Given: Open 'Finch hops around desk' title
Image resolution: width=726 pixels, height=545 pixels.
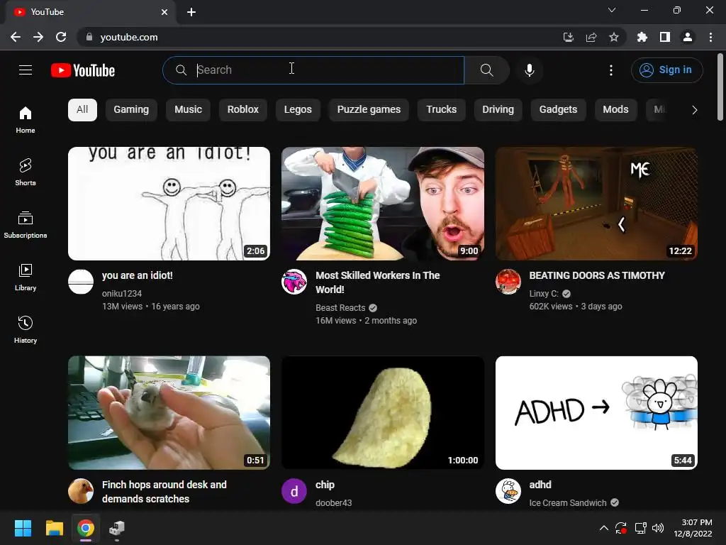Looking at the screenshot, I should (x=164, y=492).
